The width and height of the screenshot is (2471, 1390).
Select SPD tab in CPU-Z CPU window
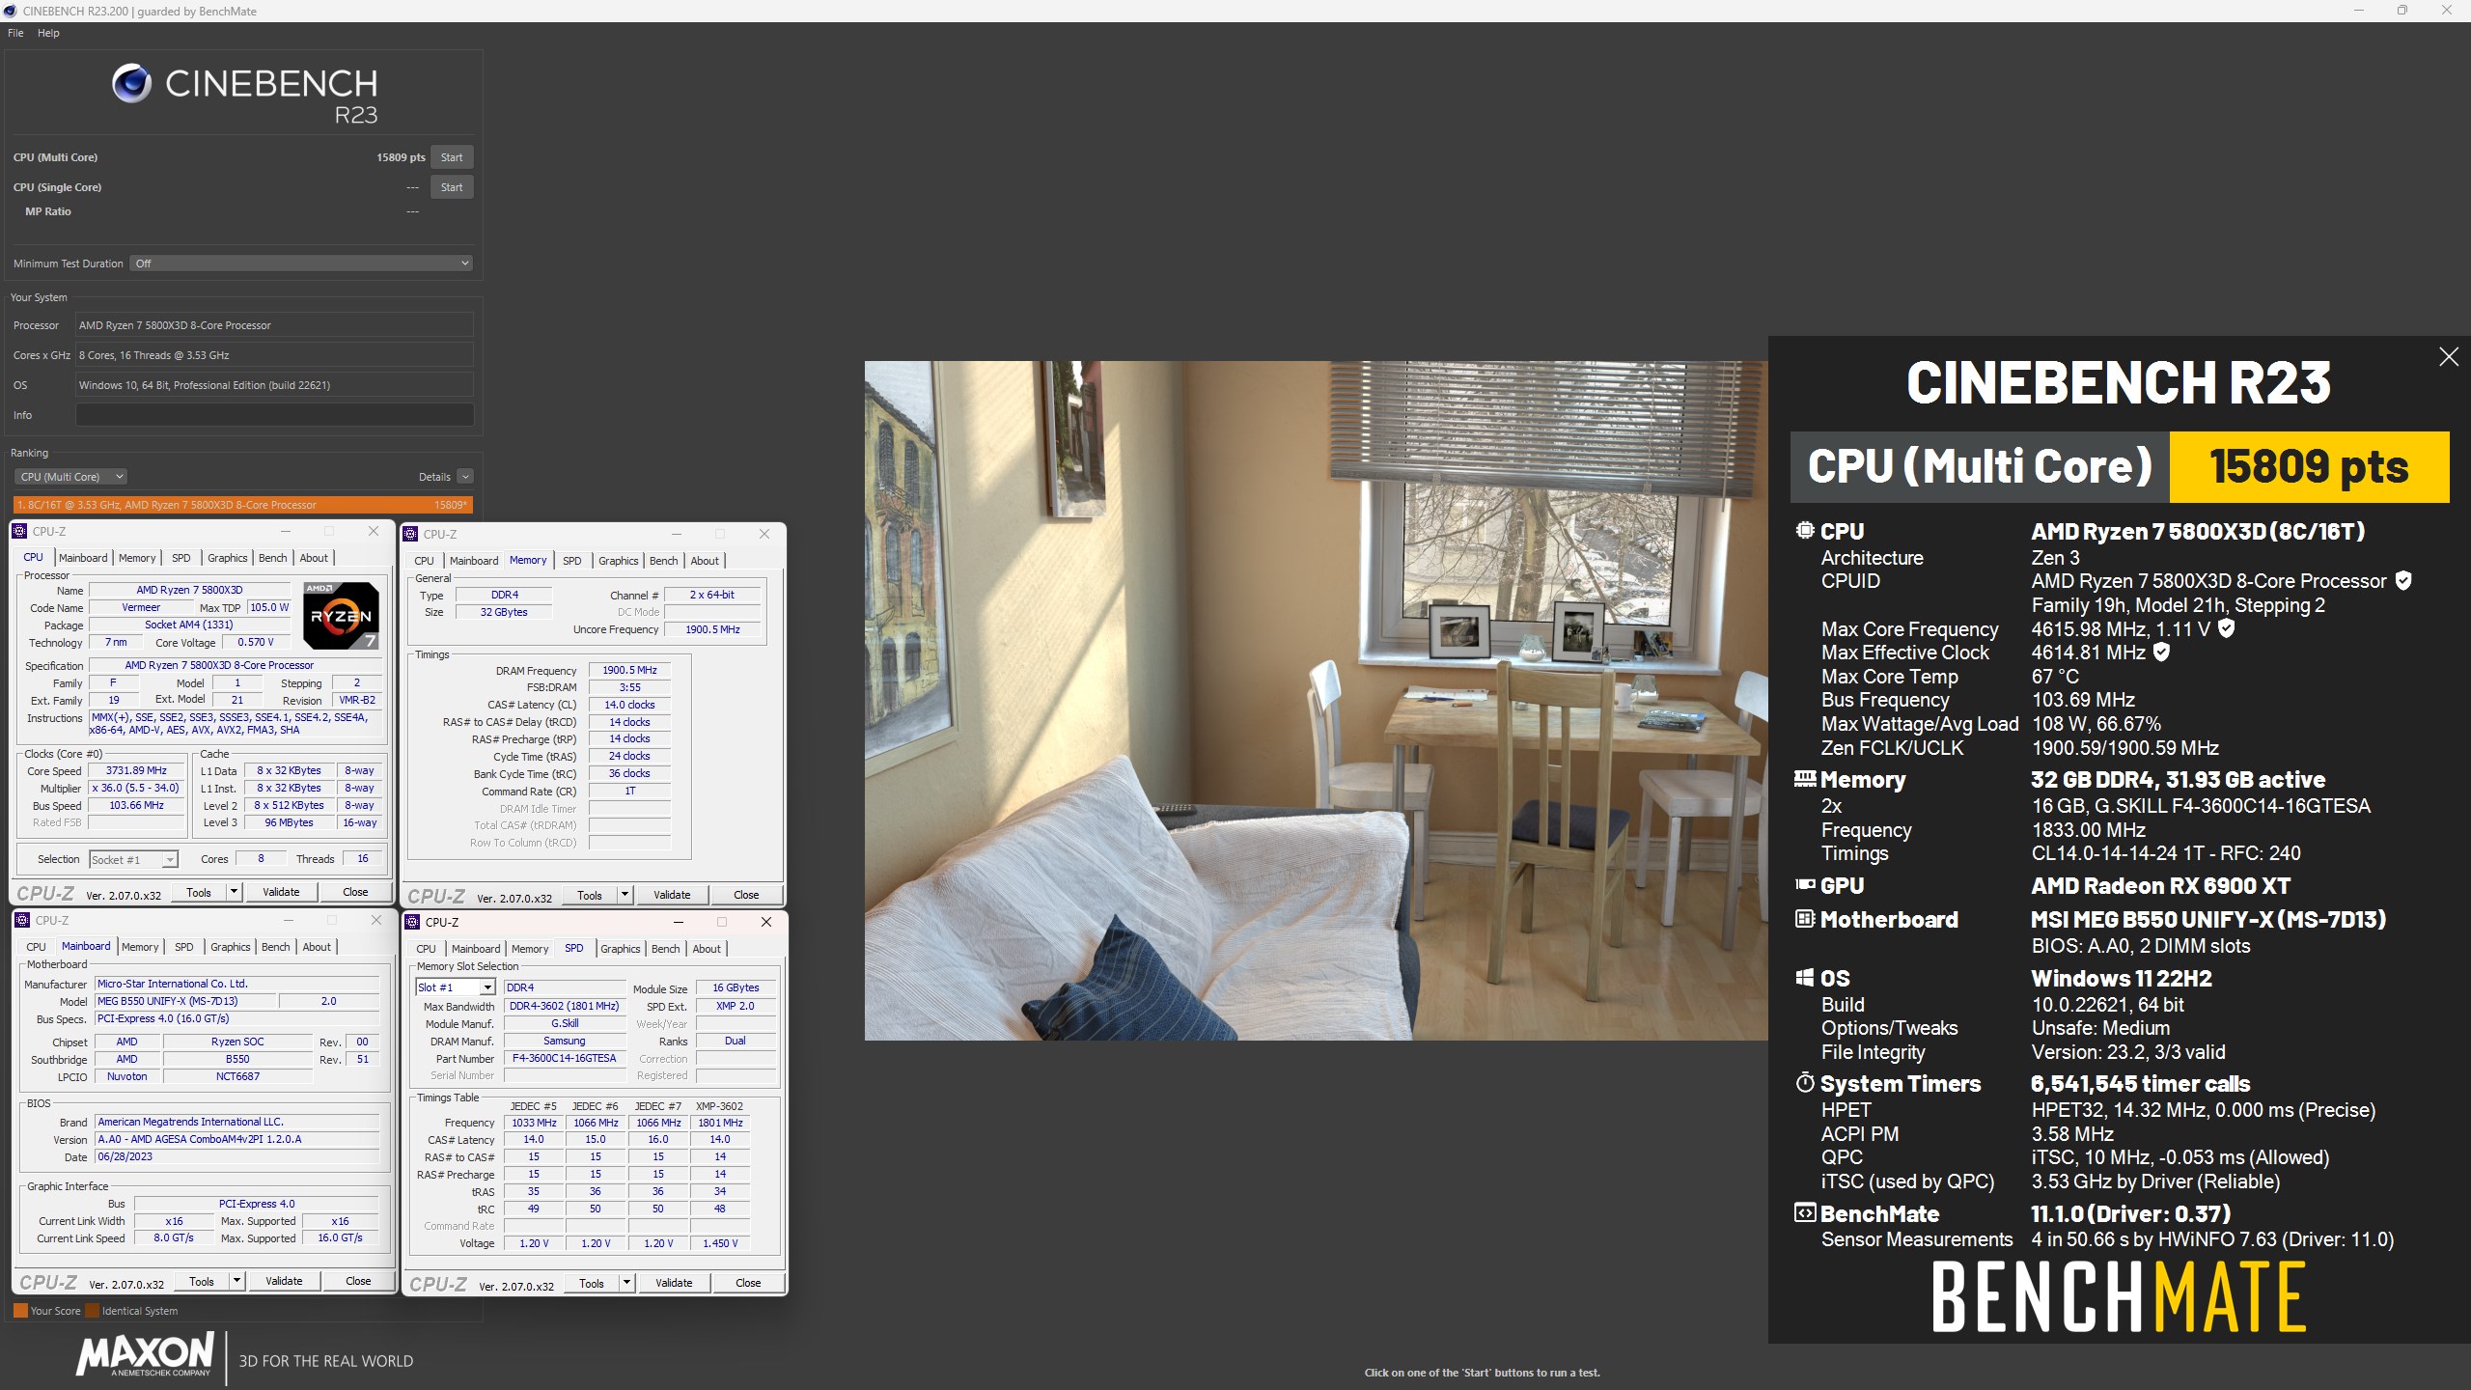(x=180, y=558)
